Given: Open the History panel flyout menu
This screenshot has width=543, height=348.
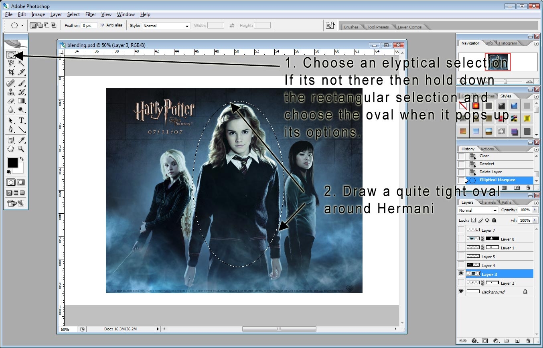Looking at the screenshot, I should click(x=536, y=149).
